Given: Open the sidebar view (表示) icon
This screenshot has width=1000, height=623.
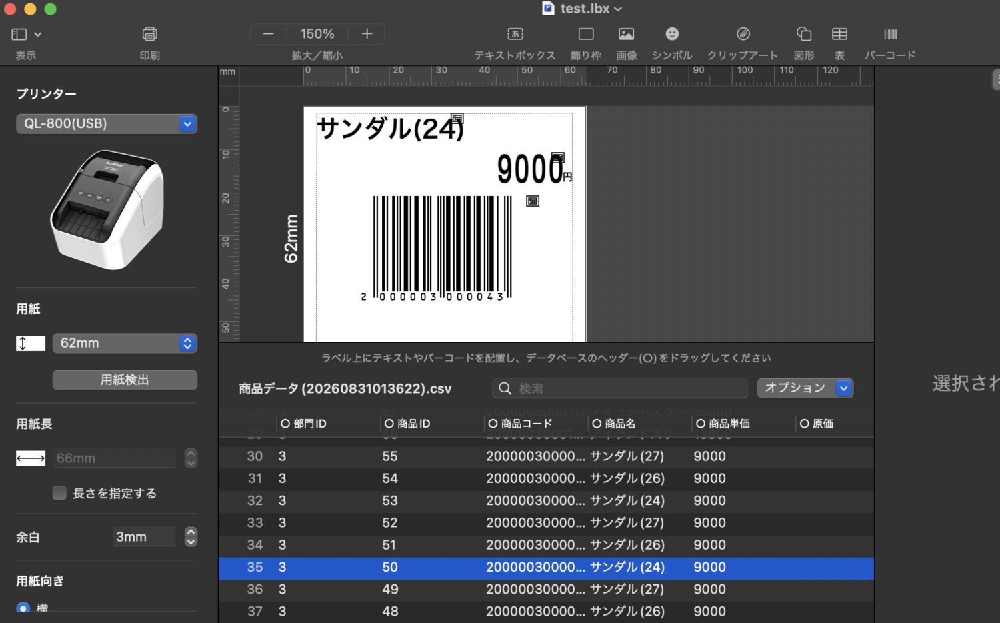Looking at the screenshot, I should click(19, 34).
